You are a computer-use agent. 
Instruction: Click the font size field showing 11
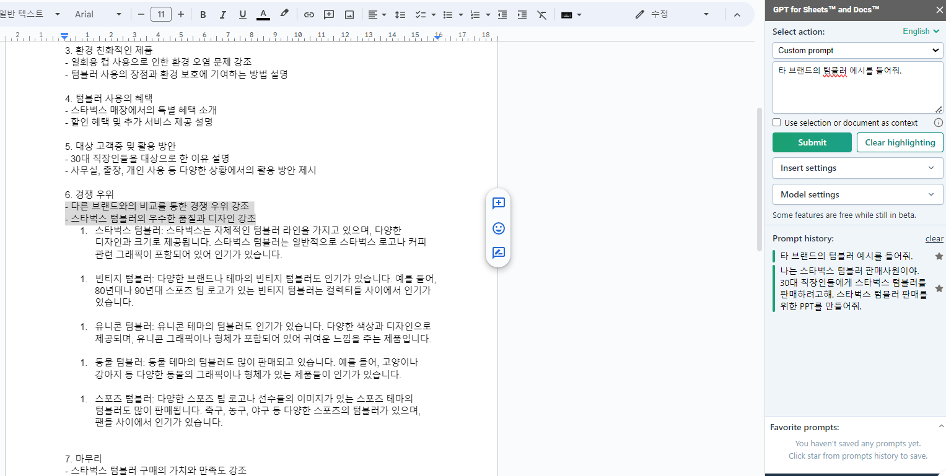coord(161,14)
